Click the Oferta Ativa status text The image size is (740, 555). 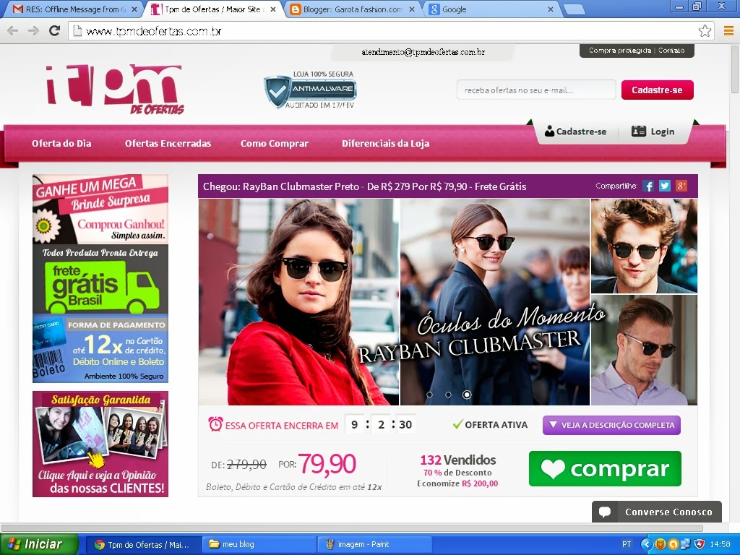point(491,425)
